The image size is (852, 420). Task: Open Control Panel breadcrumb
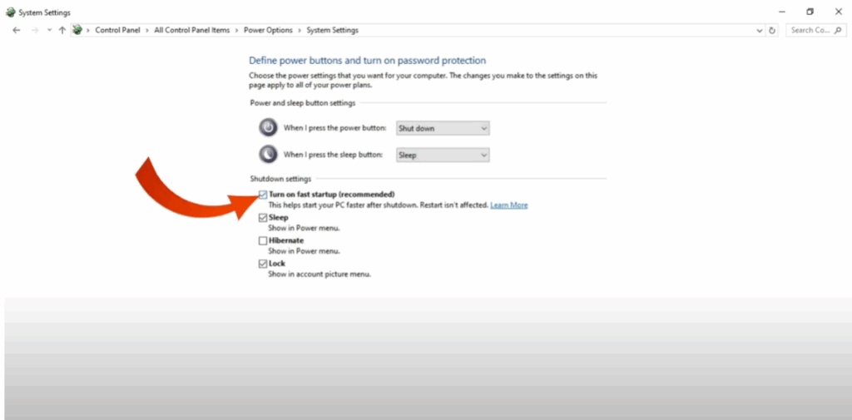pos(117,31)
